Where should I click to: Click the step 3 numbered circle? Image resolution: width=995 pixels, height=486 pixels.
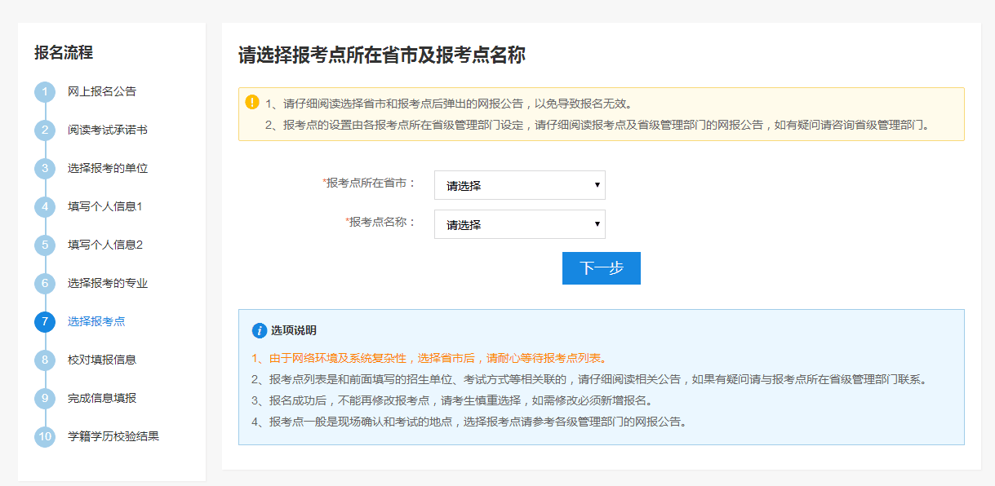coord(45,169)
